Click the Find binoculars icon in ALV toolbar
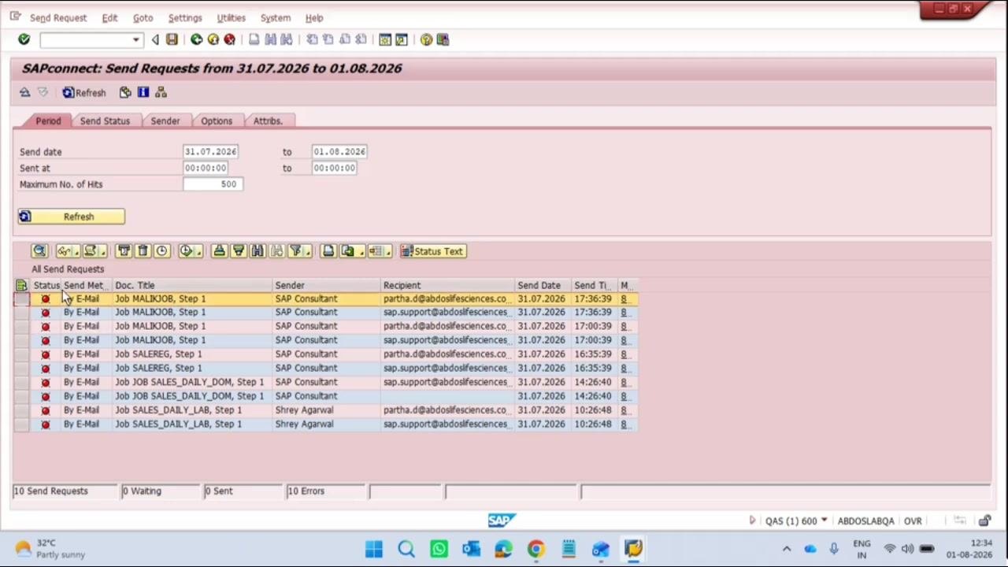 257,251
